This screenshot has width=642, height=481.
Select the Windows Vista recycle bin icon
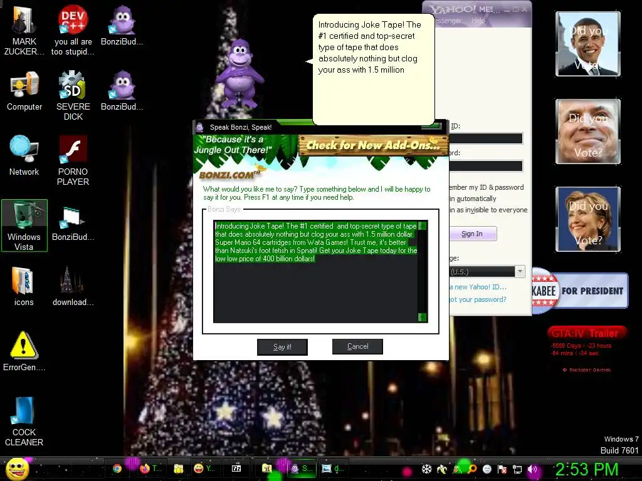[24, 225]
